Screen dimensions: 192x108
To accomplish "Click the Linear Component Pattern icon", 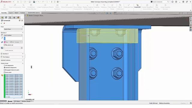I will 45,6.
